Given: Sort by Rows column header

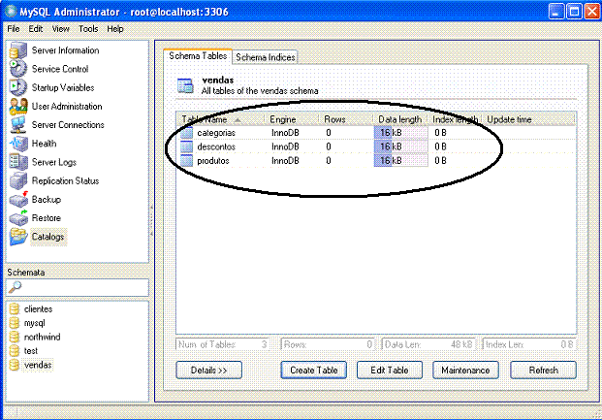Looking at the screenshot, I should point(345,119).
